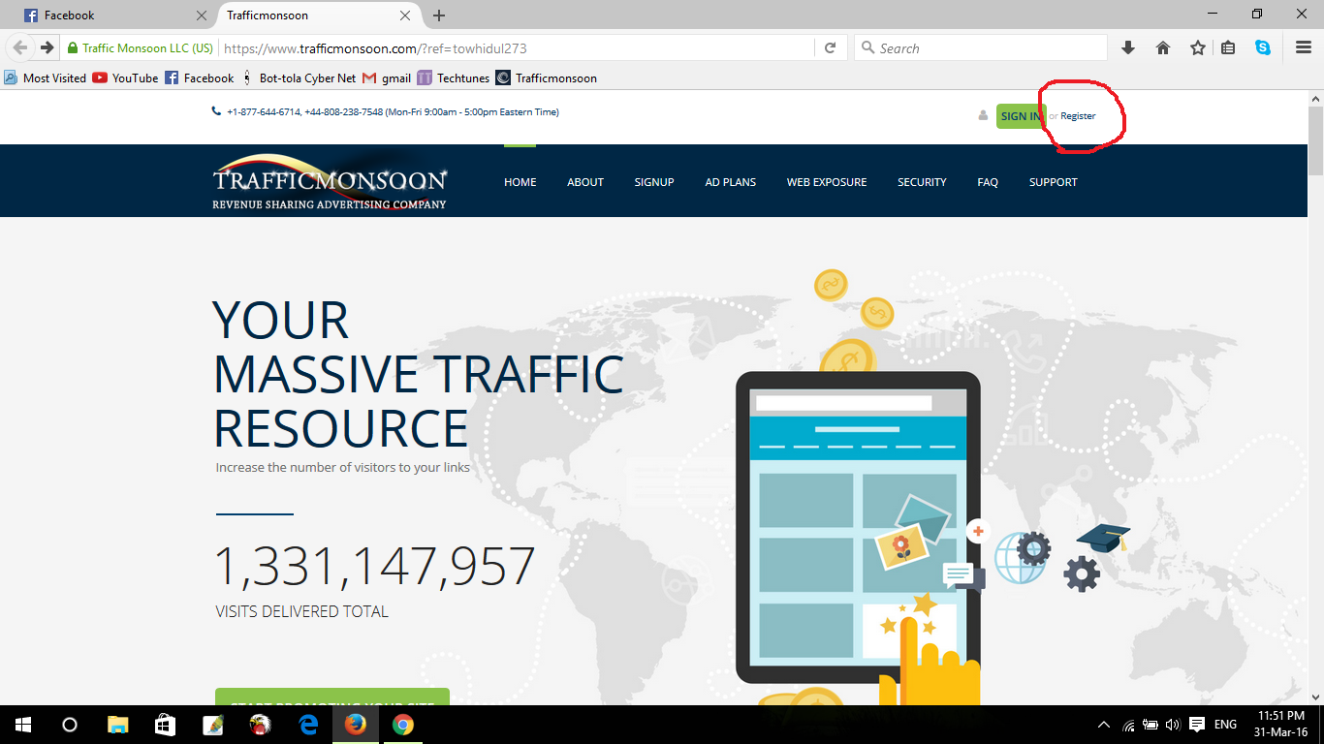
Task: Click the VISITS DELIVERED TOTAL label
Action: click(x=302, y=612)
